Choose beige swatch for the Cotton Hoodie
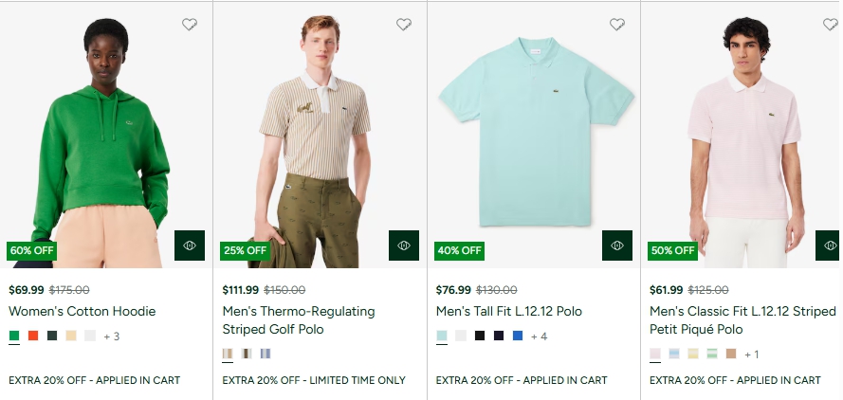The height and width of the screenshot is (400, 843). (71, 336)
